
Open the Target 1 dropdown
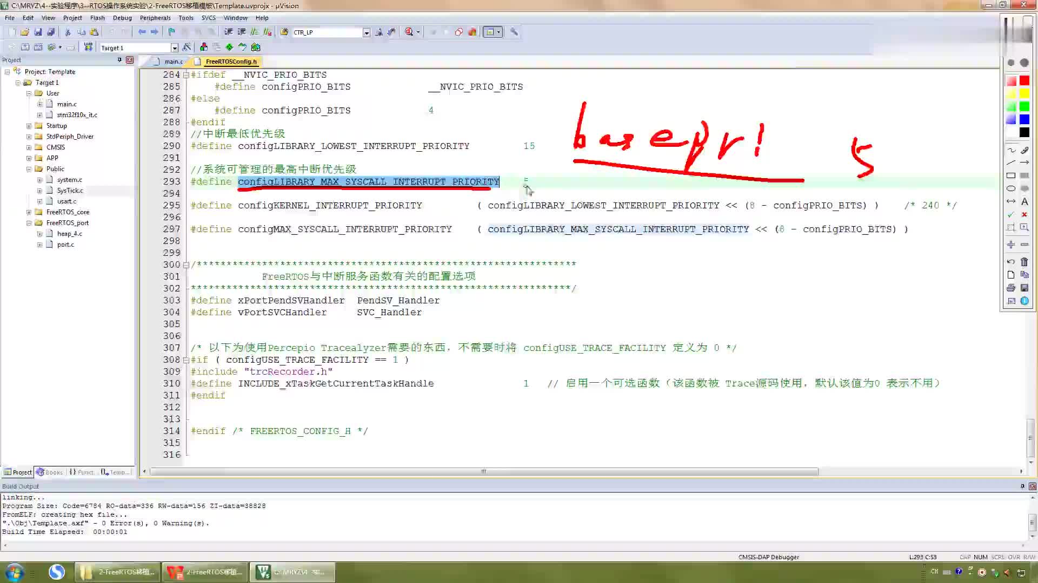coord(175,48)
